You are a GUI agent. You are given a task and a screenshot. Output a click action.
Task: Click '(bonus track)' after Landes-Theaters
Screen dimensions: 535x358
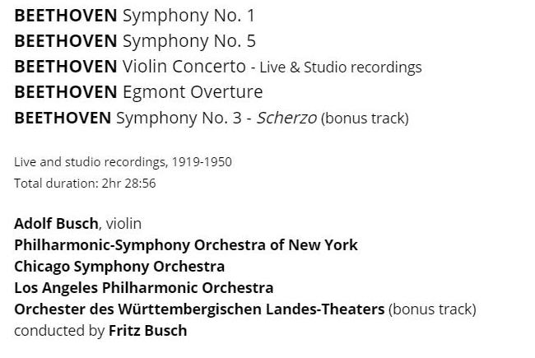click(x=432, y=309)
